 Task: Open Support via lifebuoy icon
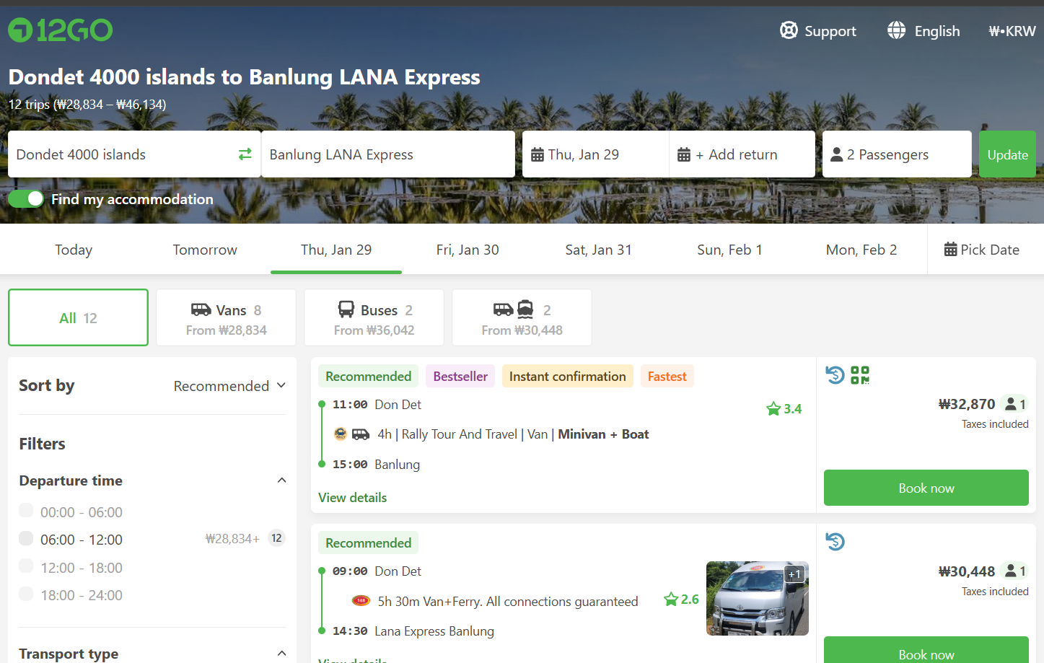pos(789,30)
